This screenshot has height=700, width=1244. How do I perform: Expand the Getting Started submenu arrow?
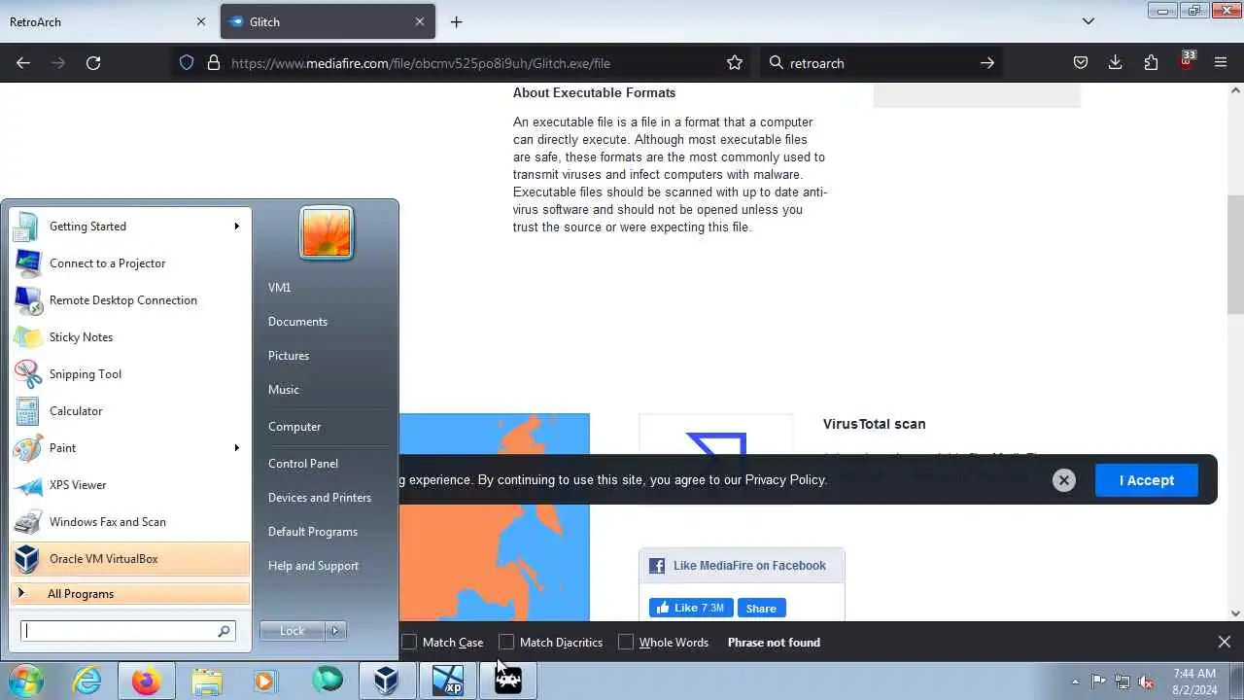(236, 227)
